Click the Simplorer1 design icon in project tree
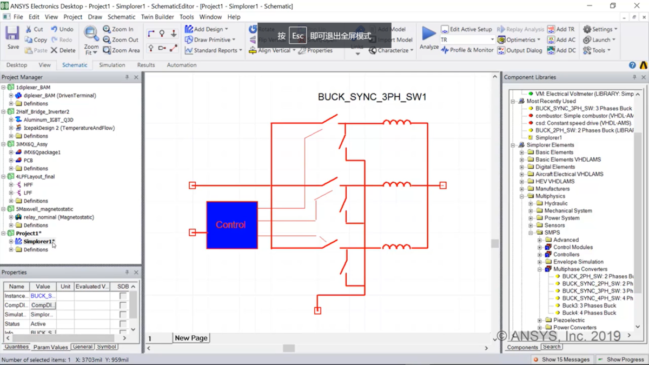This screenshot has width=649, height=365. point(18,241)
